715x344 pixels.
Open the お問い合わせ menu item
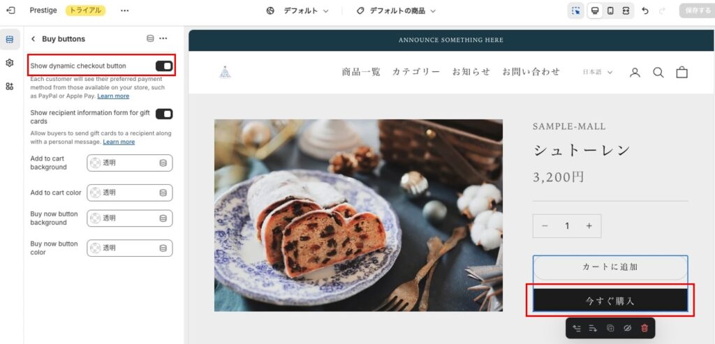point(531,72)
